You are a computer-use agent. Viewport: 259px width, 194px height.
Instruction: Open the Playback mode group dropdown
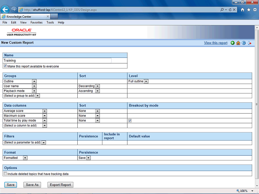tap(34, 91)
